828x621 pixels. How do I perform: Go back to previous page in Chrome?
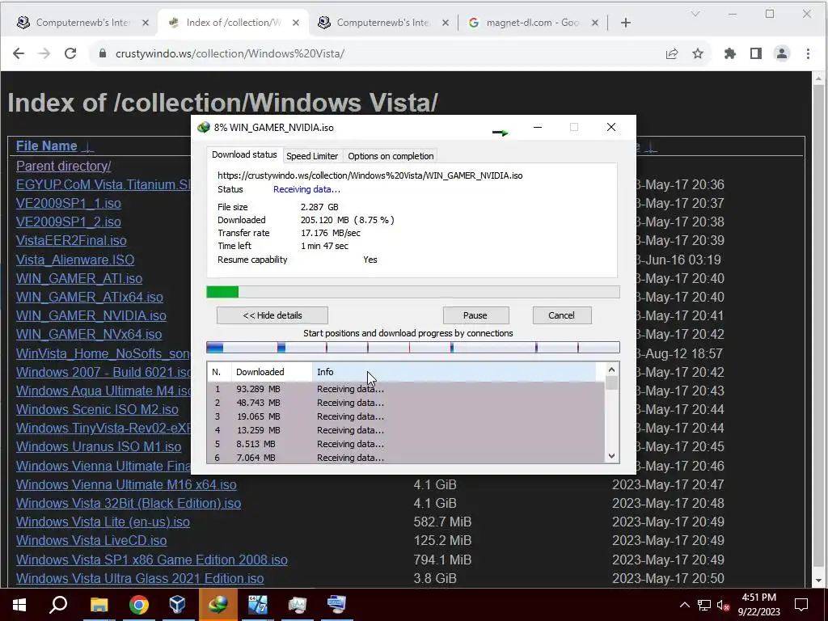pos(19,53)
